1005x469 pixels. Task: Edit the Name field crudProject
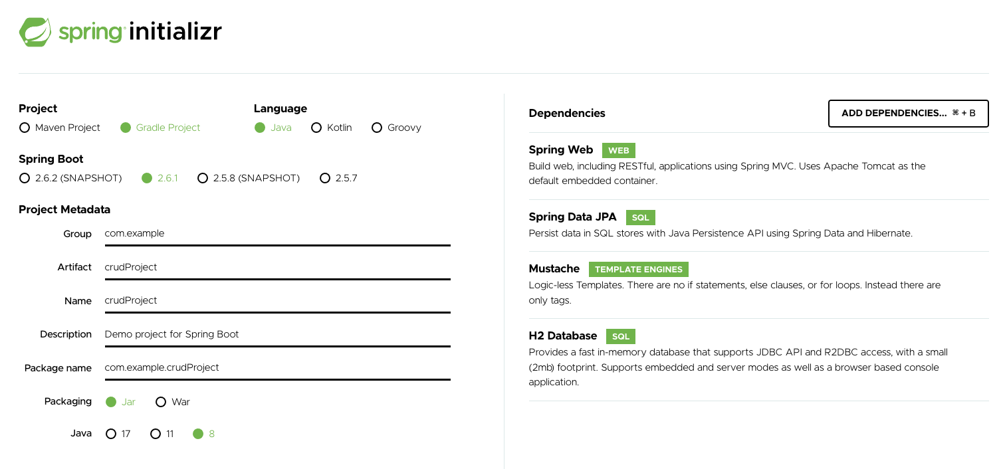click(278, 300)
